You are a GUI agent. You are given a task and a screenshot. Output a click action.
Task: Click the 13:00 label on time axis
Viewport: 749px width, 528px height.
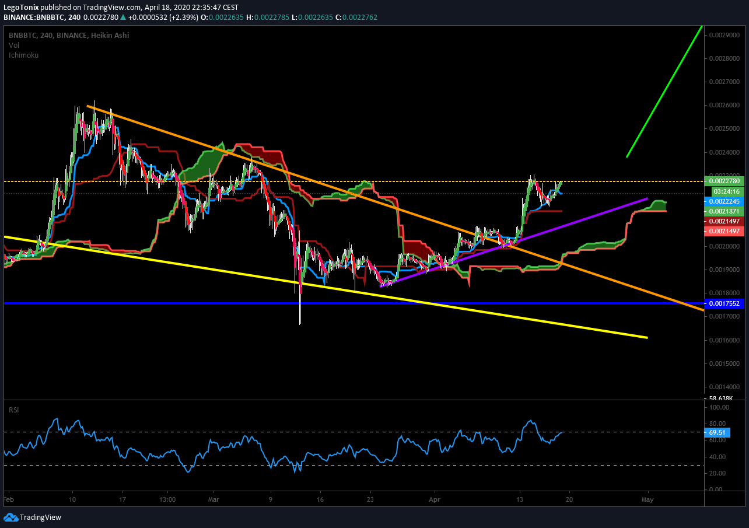[167, 500]
